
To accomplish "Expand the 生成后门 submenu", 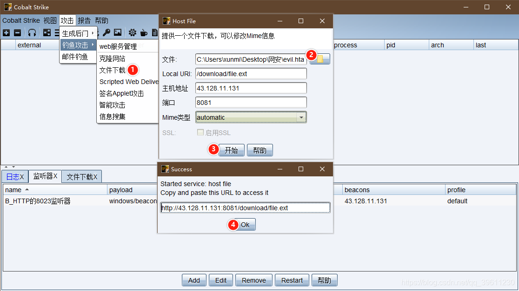I will pos(78,33).
